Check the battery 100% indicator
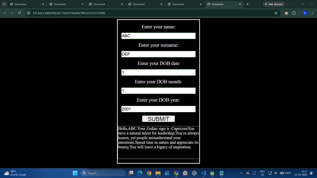 click(286, 173)
